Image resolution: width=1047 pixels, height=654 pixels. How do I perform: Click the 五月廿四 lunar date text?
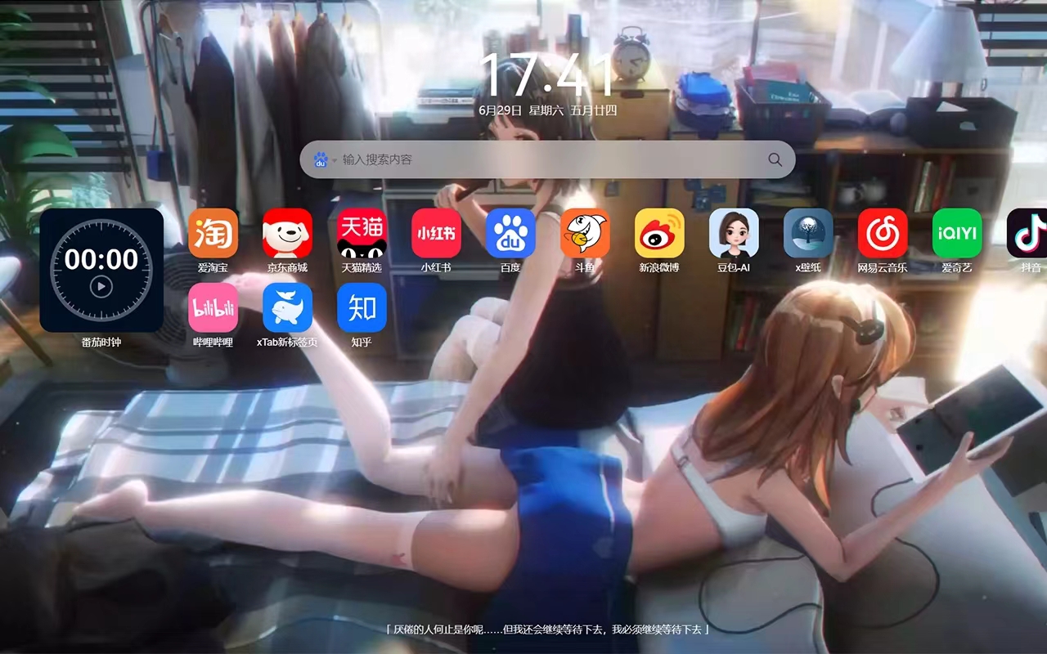pos(594,110)
